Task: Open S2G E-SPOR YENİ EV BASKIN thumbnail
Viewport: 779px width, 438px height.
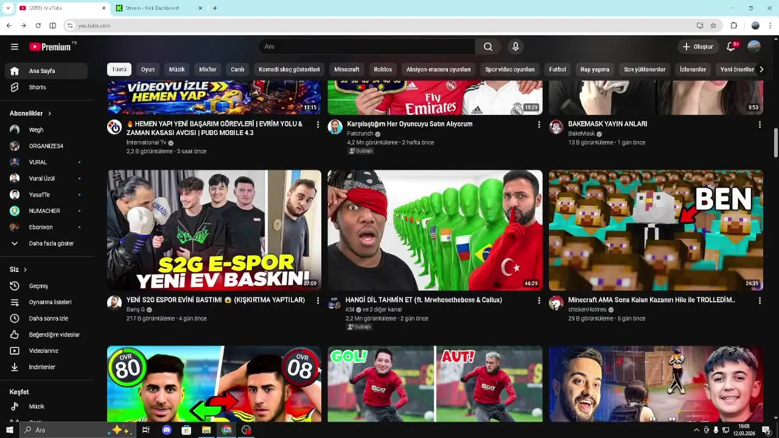Action: tap(214, 230)
